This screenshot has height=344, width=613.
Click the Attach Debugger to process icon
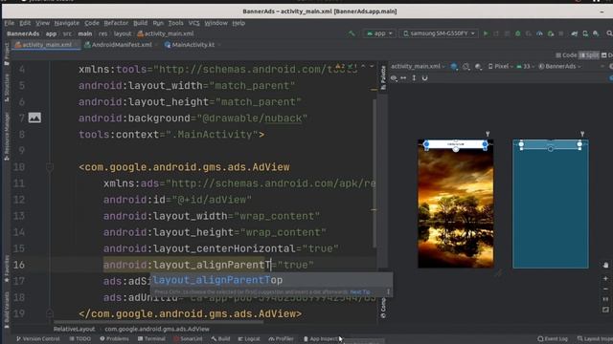551,34
